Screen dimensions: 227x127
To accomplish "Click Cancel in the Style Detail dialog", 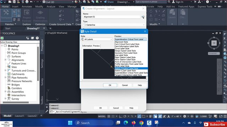I will click(125, 85).
